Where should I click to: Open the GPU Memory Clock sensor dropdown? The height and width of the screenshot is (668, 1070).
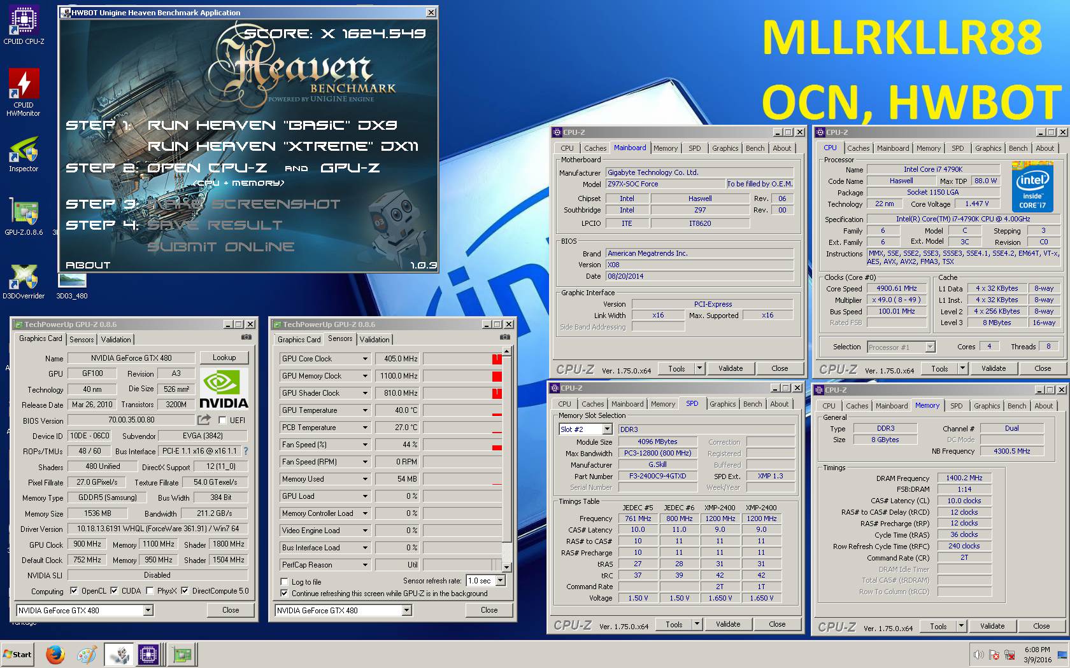[x=365, y=376]
